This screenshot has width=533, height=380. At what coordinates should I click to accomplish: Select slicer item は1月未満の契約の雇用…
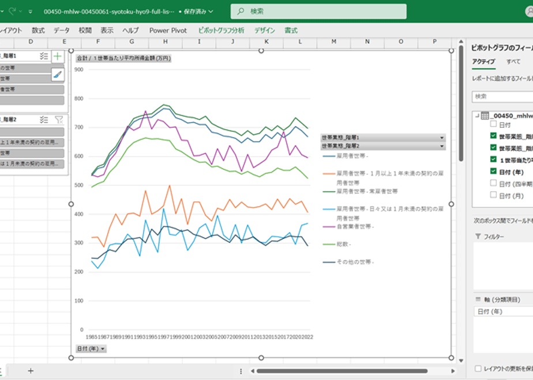click(x=32, y=164)
